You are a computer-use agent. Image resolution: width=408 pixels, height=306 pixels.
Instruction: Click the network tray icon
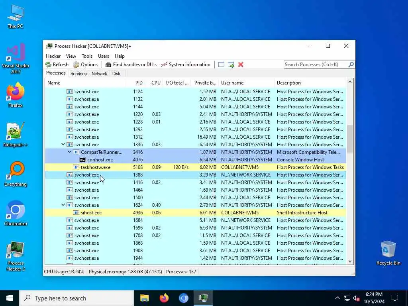point(347,298)
